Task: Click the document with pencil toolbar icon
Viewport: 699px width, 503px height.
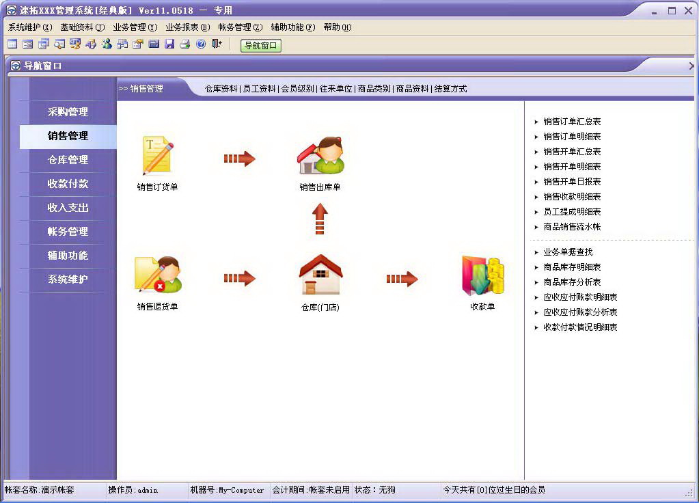Action: click(x=138, y=44)
